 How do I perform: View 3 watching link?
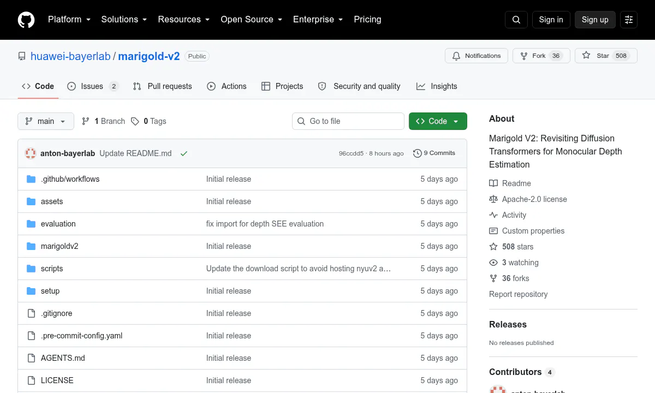pos(514,263)
